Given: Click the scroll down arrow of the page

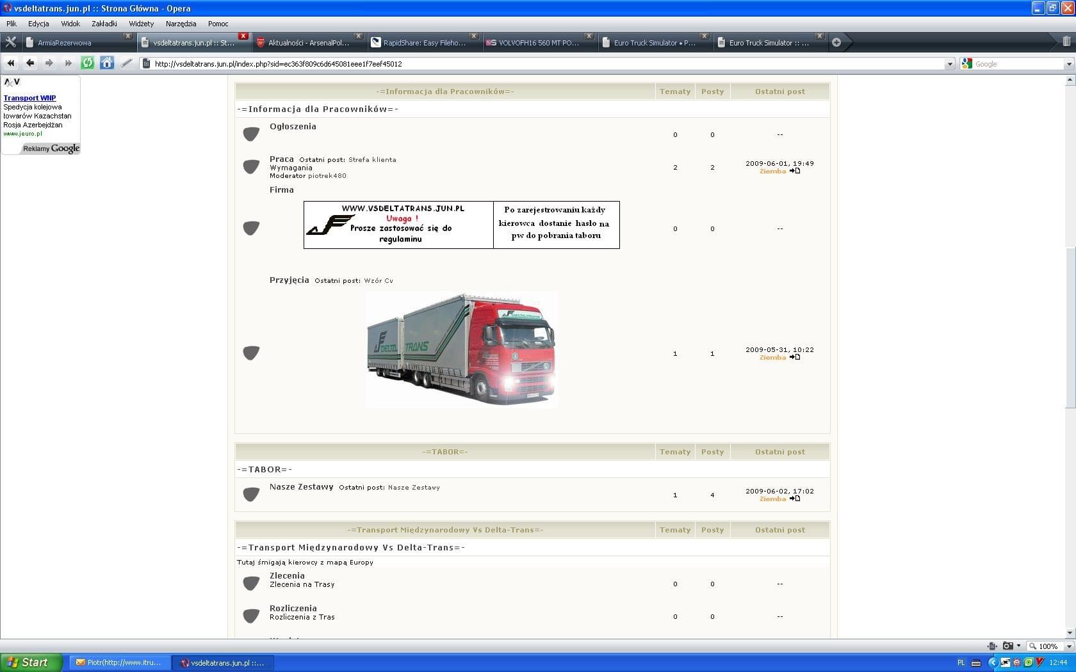Looking at the screenshot, I should [x=1070, y=633].
